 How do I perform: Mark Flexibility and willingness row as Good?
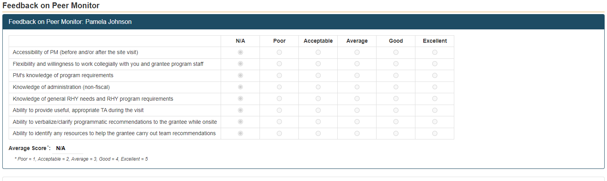click(396, 64)
